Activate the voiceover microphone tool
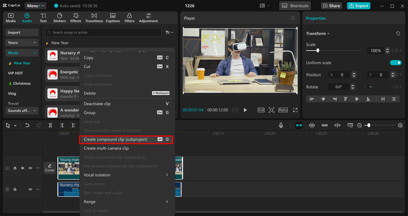 pos(281,125)
